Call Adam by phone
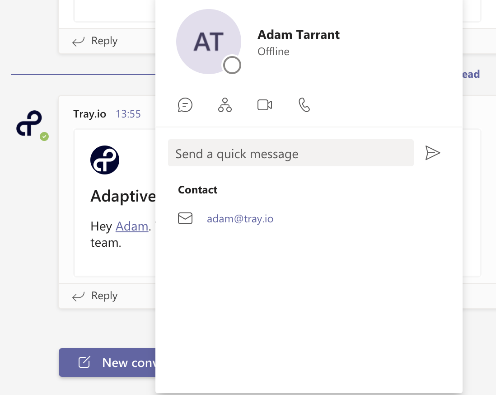 (304, 105)
